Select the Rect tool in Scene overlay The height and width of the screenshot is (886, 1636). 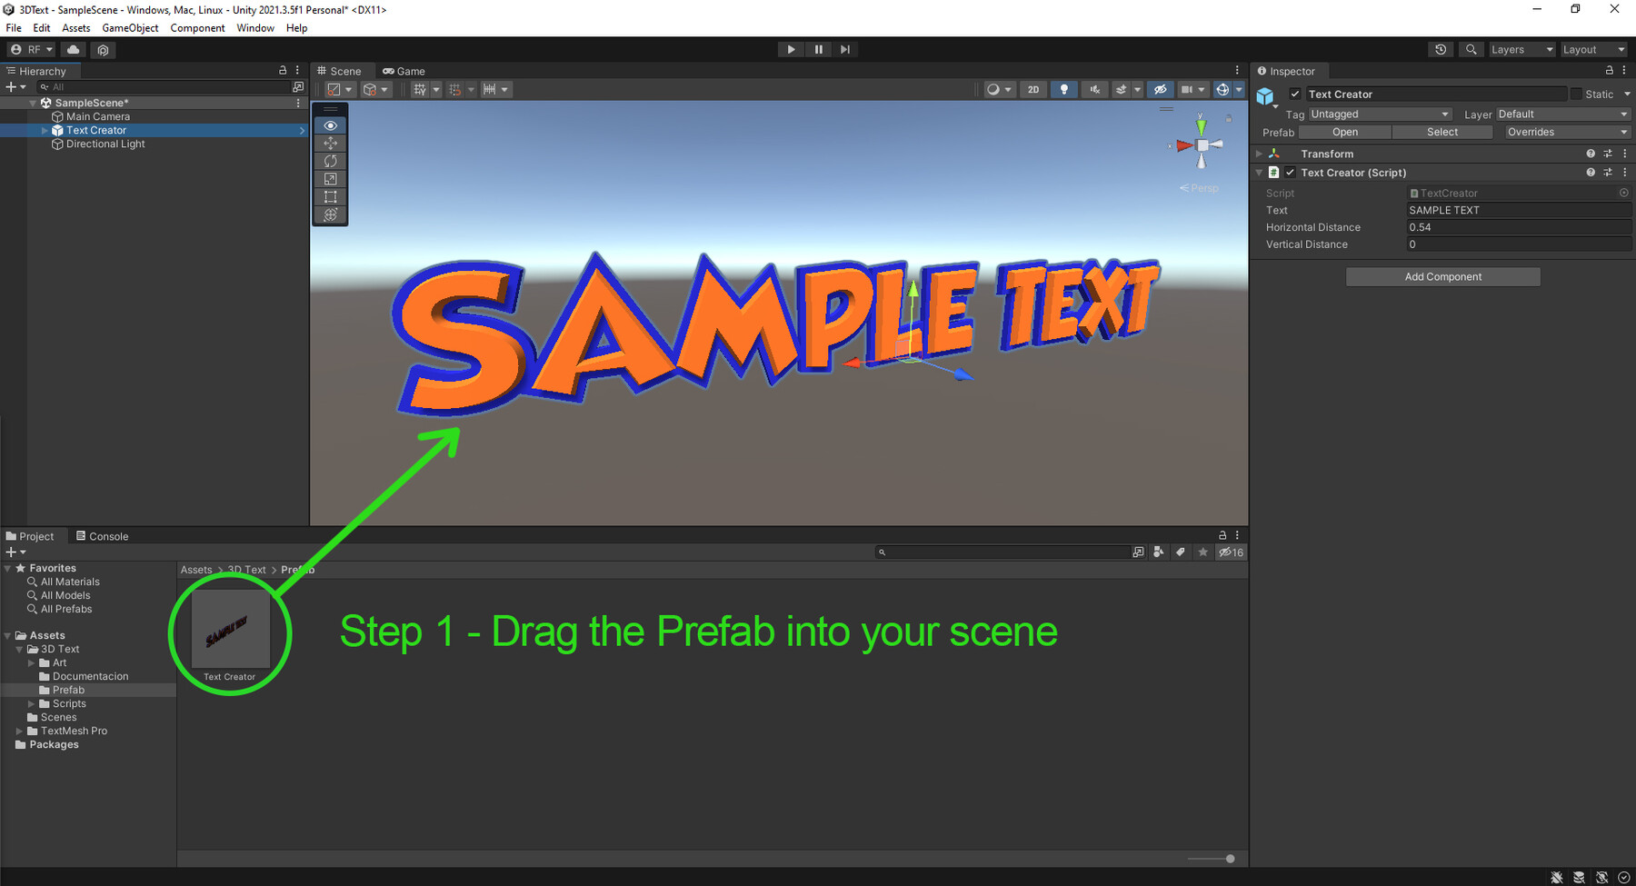pyautogui.click(x=330, y=197)
